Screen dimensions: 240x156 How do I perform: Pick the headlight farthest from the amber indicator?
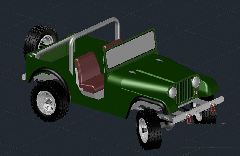pyautogui.click(x=172, y=92)
